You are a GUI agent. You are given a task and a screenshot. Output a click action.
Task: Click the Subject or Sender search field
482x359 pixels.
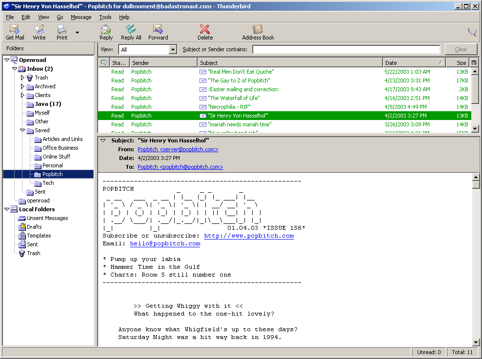346,49
